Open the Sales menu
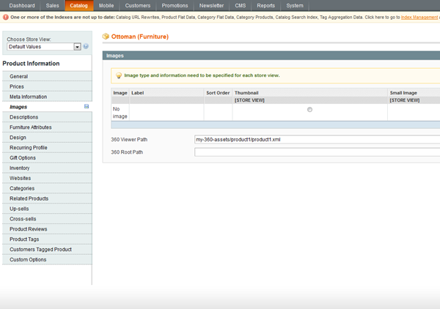 53,5
